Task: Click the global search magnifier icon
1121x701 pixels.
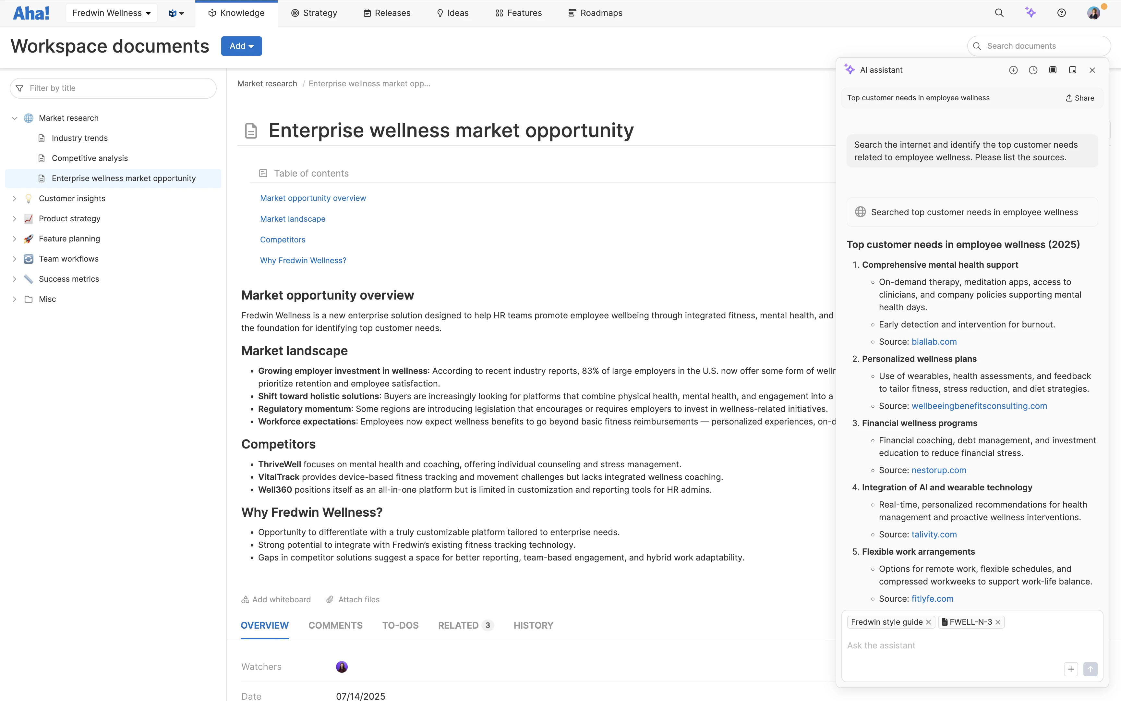Action: point(999,13)
